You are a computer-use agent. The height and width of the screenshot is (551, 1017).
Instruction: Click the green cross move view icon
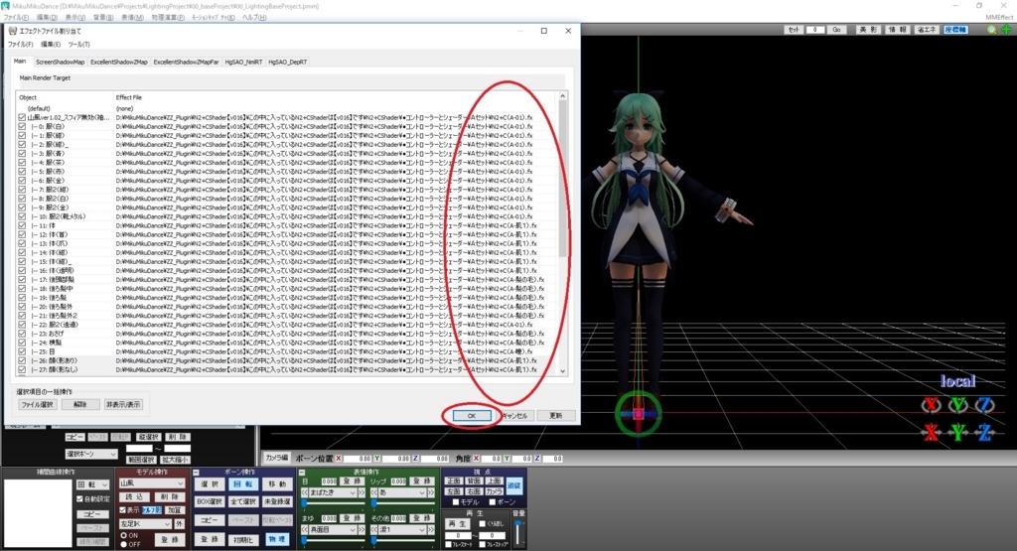(x=1006, y=30)
